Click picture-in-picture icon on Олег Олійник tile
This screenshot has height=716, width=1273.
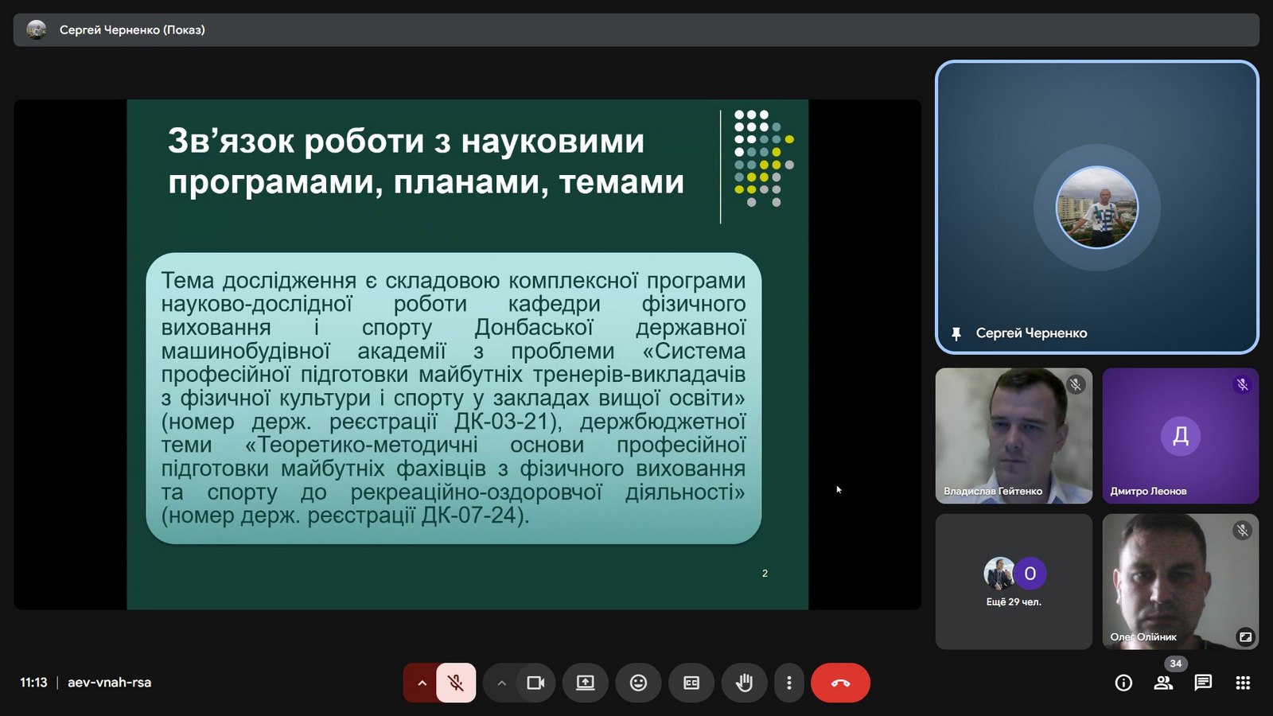(1245, 636)
